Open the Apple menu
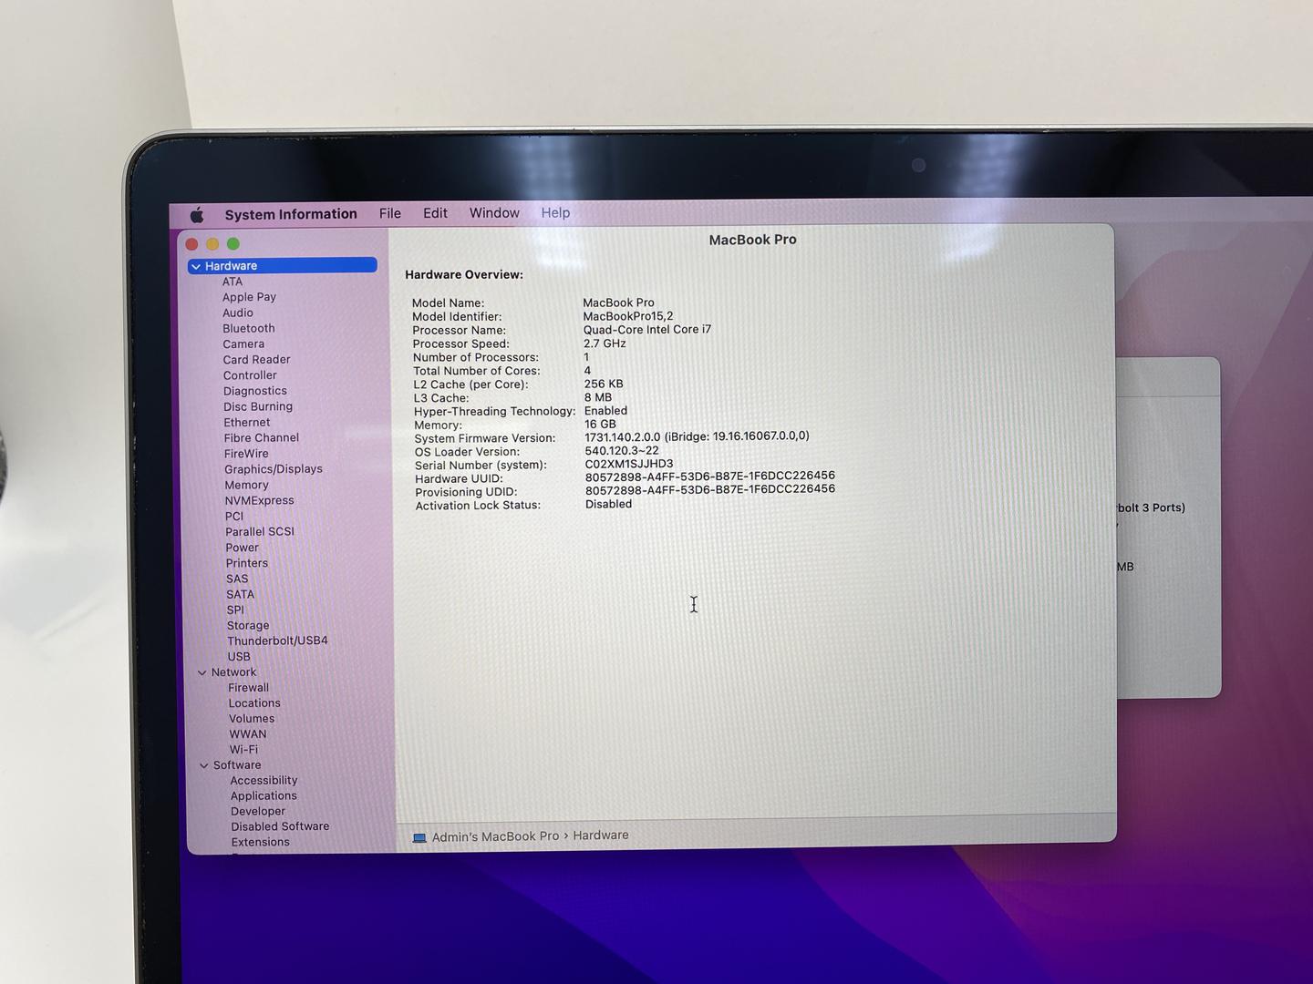 pos(197,215)
